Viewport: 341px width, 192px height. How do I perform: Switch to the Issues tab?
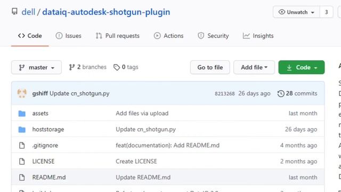click(69, 36)
